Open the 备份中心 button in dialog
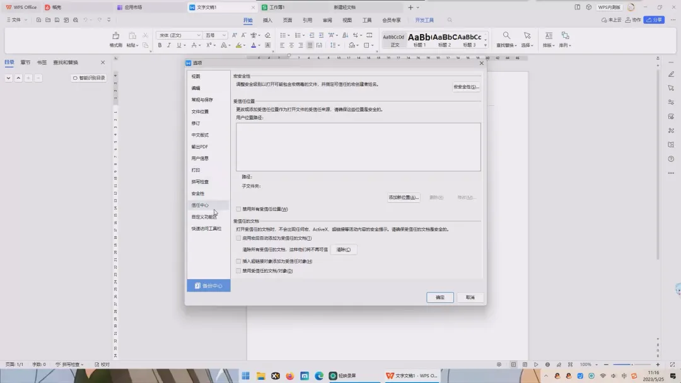This screenshot has height=383, width=681. [209, 286]
